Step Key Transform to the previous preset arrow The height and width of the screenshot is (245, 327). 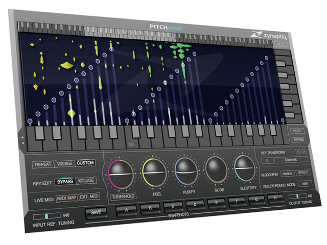(298, 152)
